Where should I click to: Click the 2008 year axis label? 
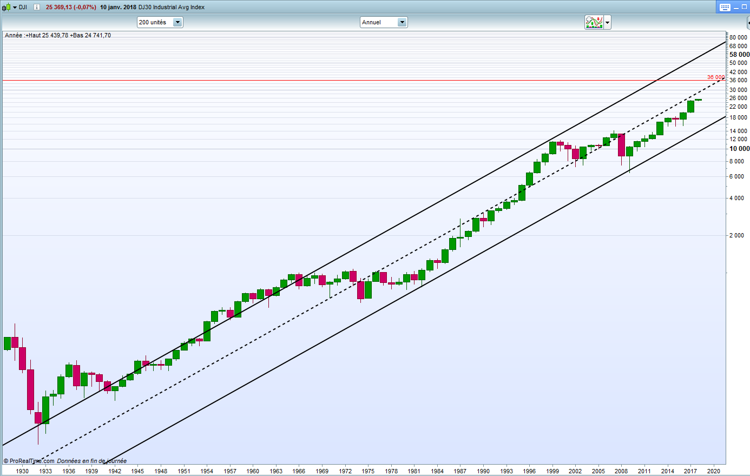click(x=621, y=471)
